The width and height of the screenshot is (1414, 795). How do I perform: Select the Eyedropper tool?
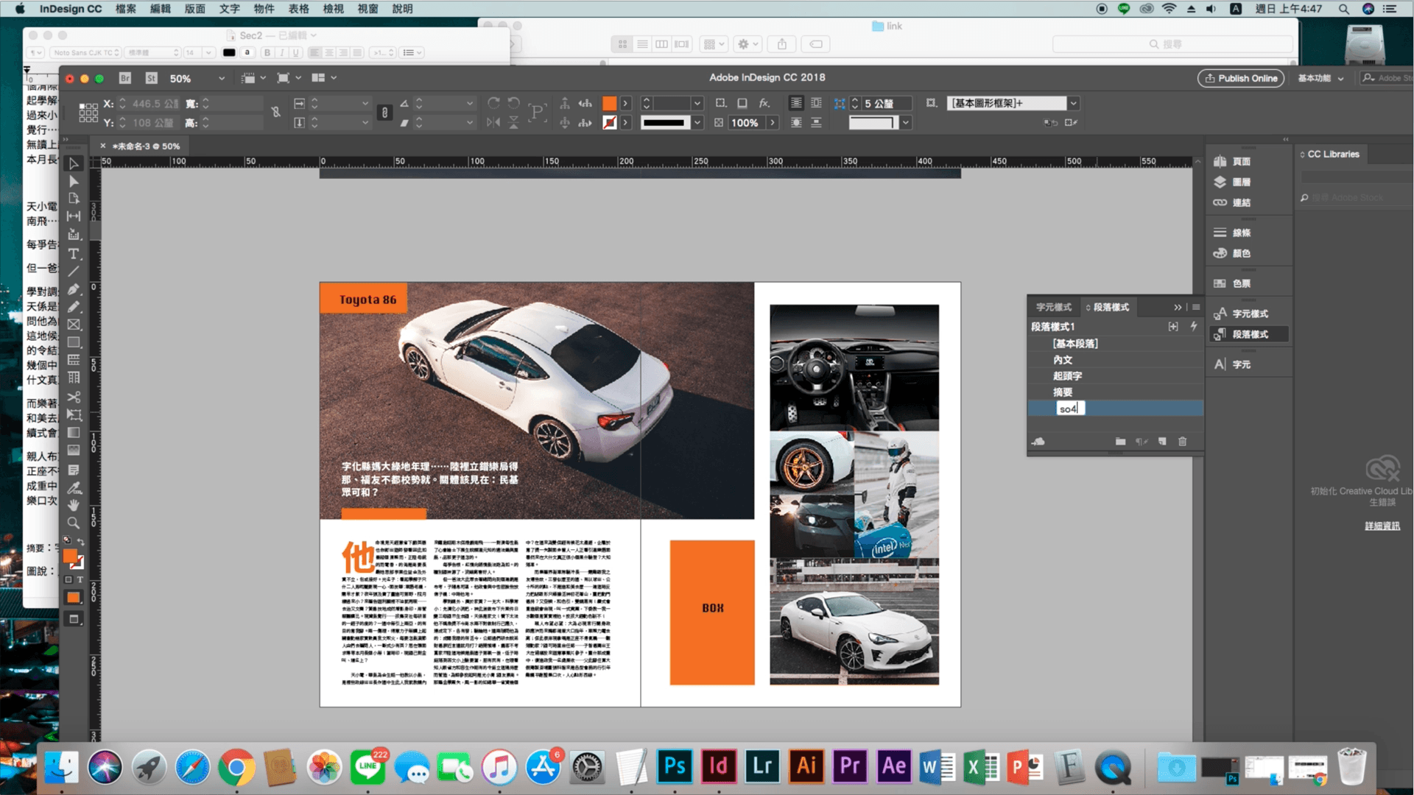(74, 487)
